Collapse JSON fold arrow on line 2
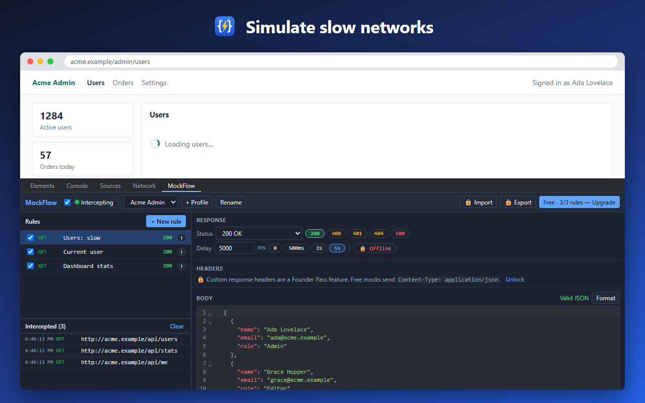645x403 pixels. 210,323
